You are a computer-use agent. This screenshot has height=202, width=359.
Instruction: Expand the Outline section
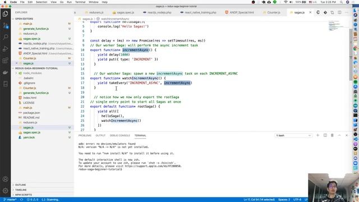[20, 185]
